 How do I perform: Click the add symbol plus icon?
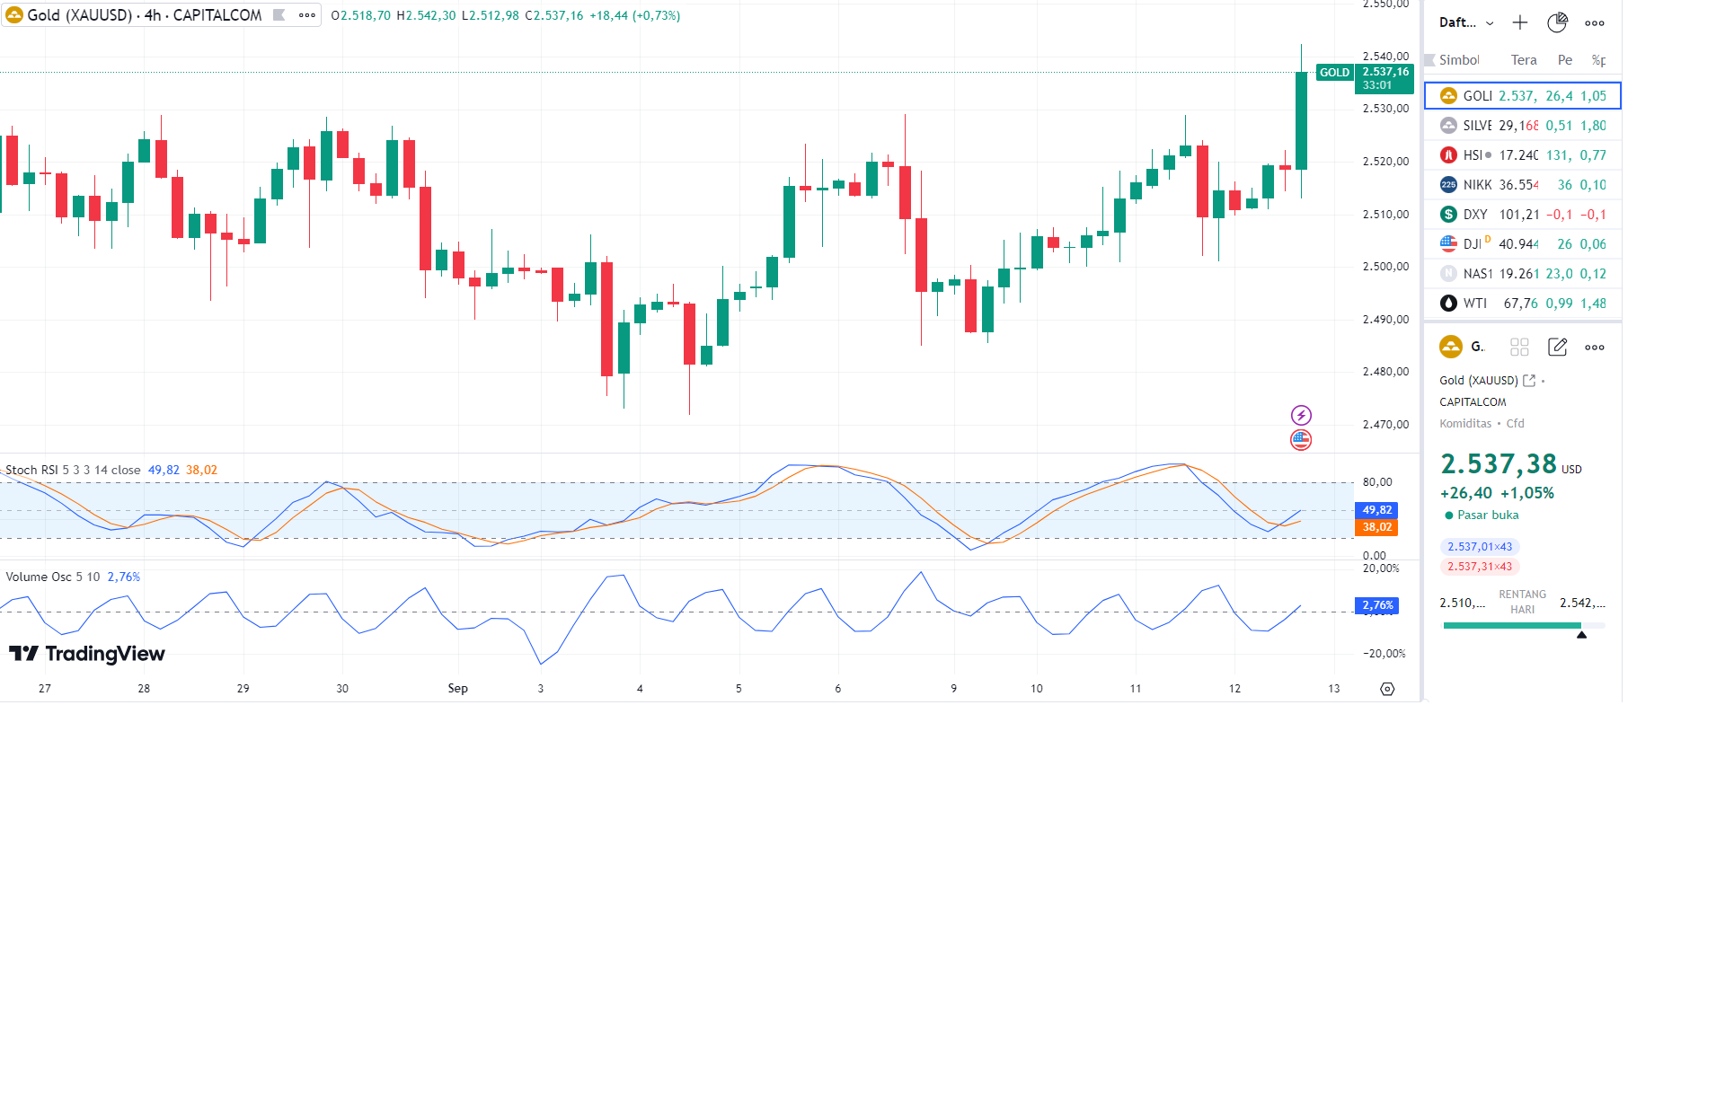1519,22
